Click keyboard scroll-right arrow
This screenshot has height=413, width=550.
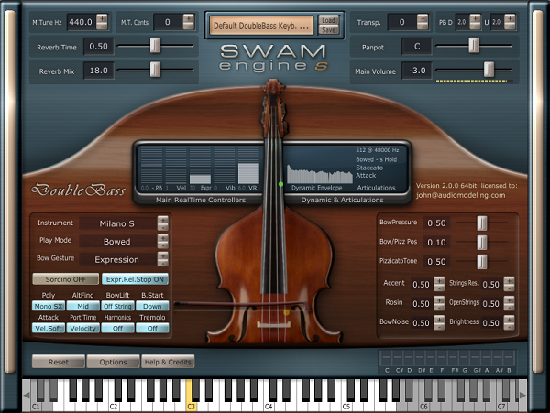point(522,395)
